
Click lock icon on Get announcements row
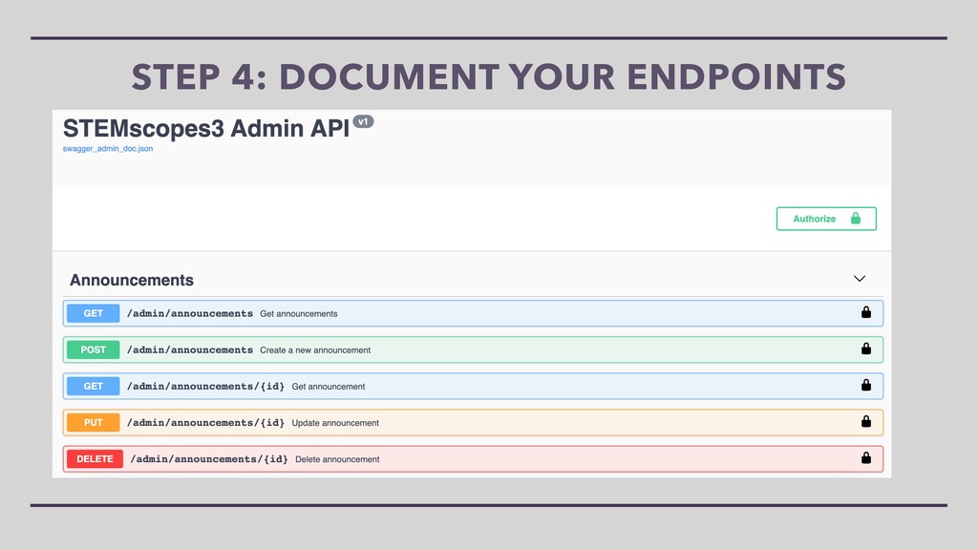(865, 312)
